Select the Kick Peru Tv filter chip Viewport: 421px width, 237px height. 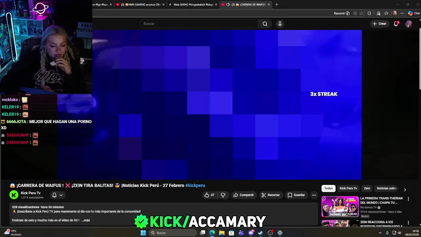coord(348,188)
